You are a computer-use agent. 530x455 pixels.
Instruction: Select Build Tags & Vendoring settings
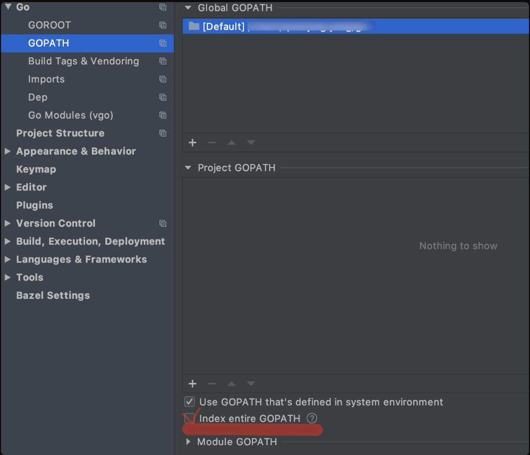(84, 61)
